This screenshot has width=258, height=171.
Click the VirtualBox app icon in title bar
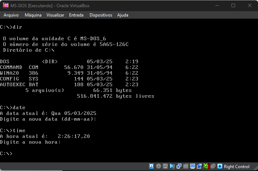tap(6, 5)
